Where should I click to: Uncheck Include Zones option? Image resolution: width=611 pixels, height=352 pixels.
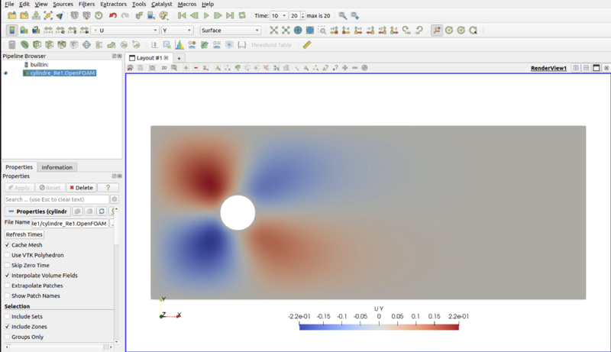pyautogui.click(x=7, y=327)
